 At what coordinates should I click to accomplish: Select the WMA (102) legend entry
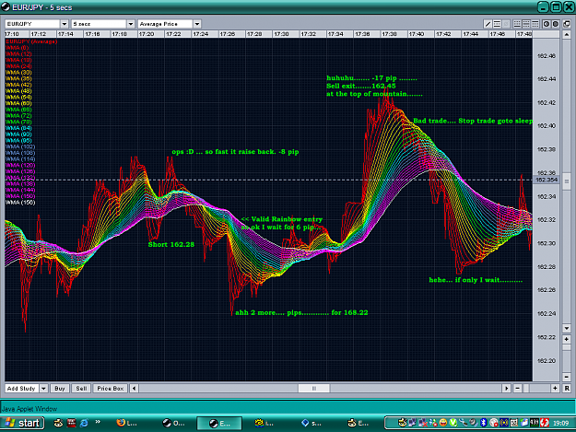click(20, 146)
